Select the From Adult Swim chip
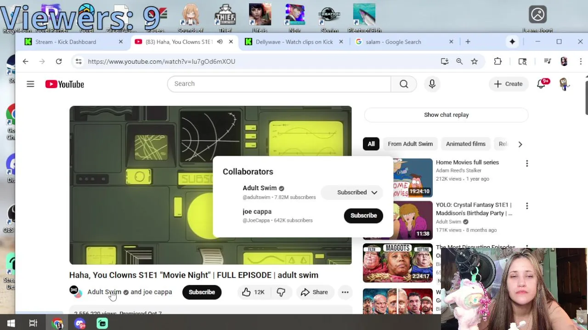Viewport: 588px width, 330px height. [410, 144]
